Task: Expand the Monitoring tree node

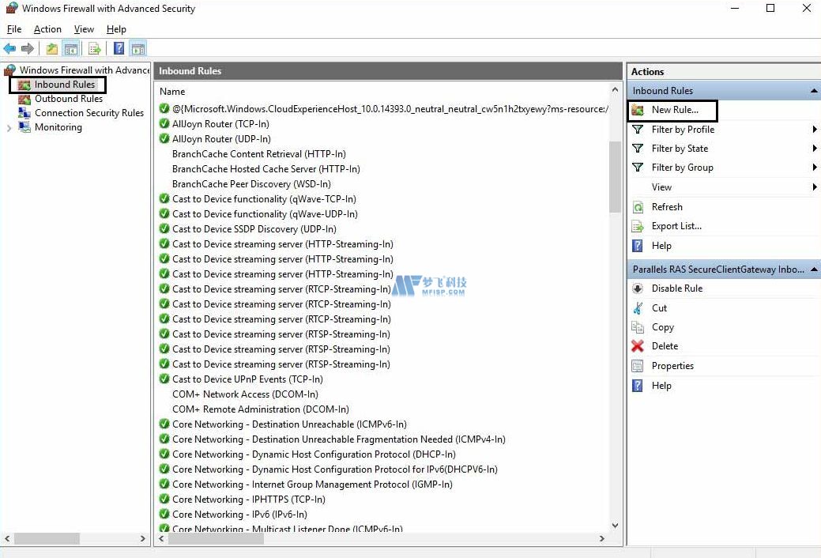Action: click(9, 128)
